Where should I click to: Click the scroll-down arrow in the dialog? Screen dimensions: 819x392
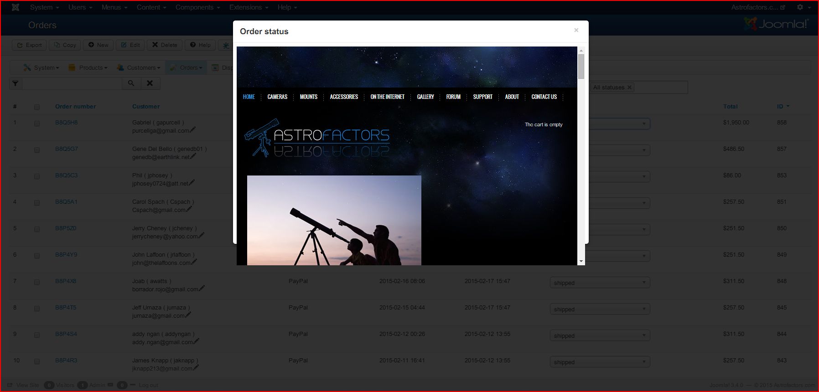pos(581,261)
